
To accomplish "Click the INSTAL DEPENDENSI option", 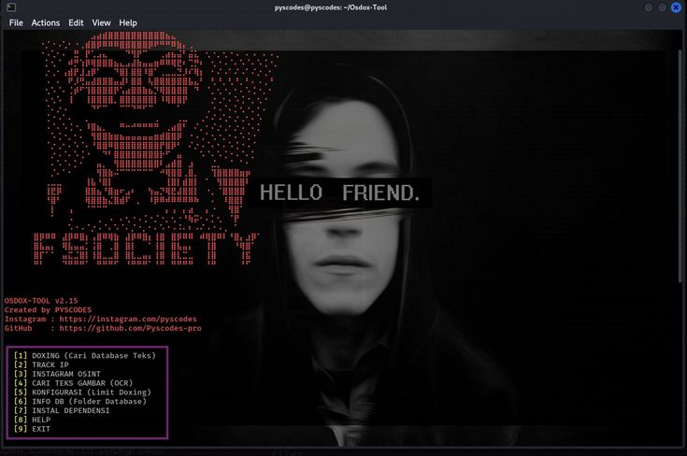I will coord(70,410).
